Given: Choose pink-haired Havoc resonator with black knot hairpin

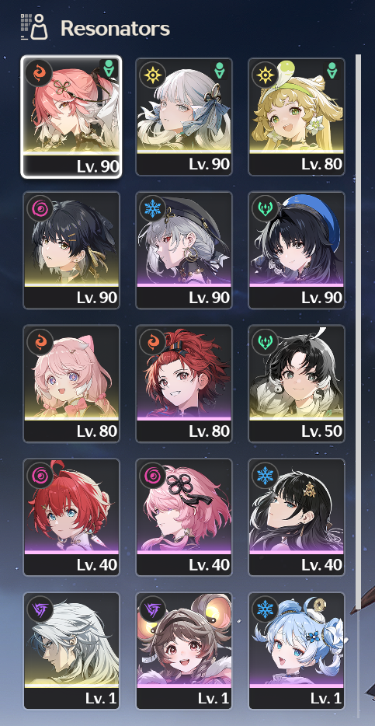Looking at the screenshot, I should (x=184, y=517).
